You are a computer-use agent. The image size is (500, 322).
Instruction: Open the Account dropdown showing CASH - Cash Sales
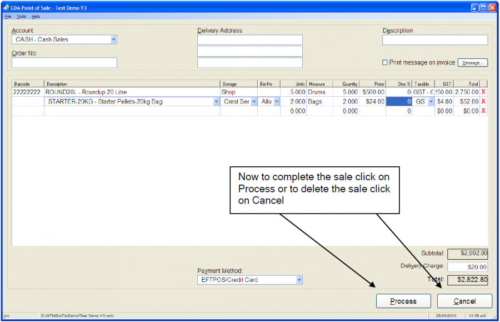tap(113, 39)
